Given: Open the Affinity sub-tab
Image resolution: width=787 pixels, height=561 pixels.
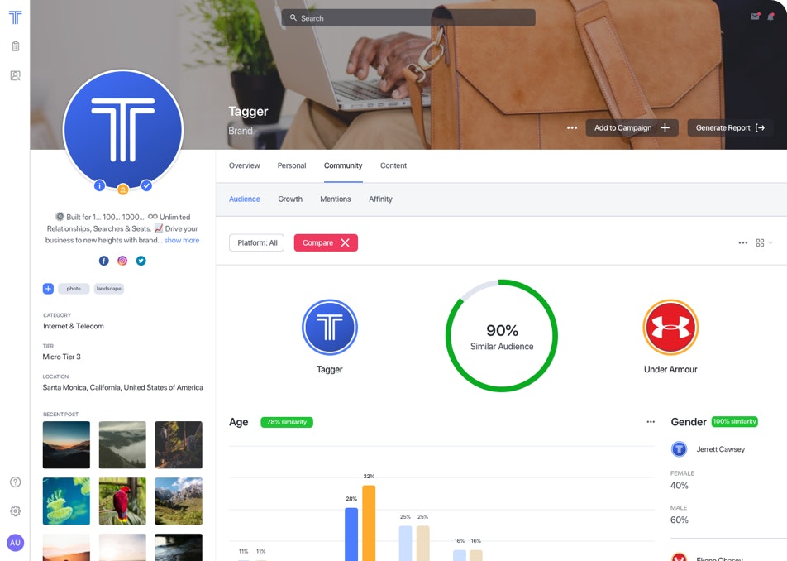Looking at the screenshot, I should pyautogui.click(x=380, y=199).
